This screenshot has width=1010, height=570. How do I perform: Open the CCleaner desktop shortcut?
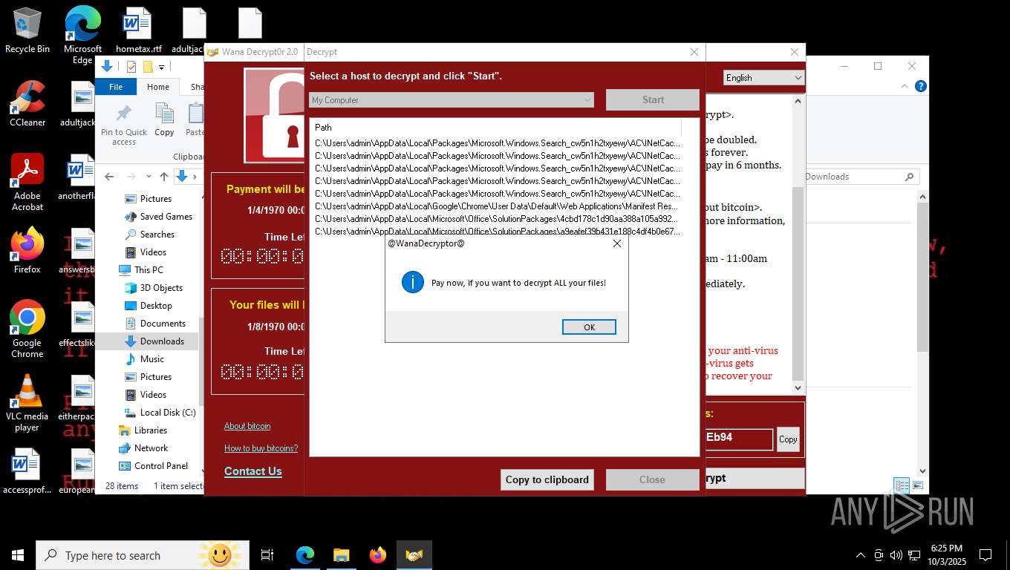[27, 104]
